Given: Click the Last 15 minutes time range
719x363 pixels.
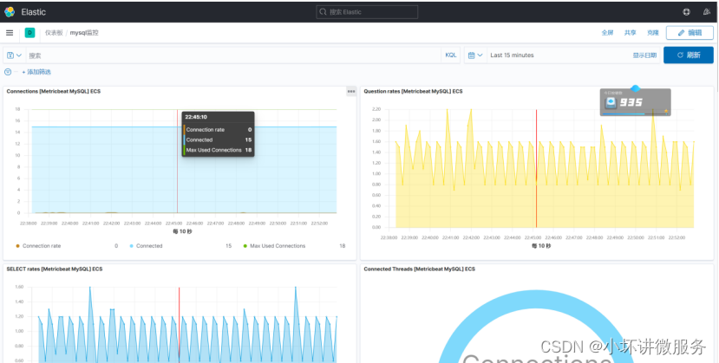Looking at the screenshot, I should click(512, 55).
